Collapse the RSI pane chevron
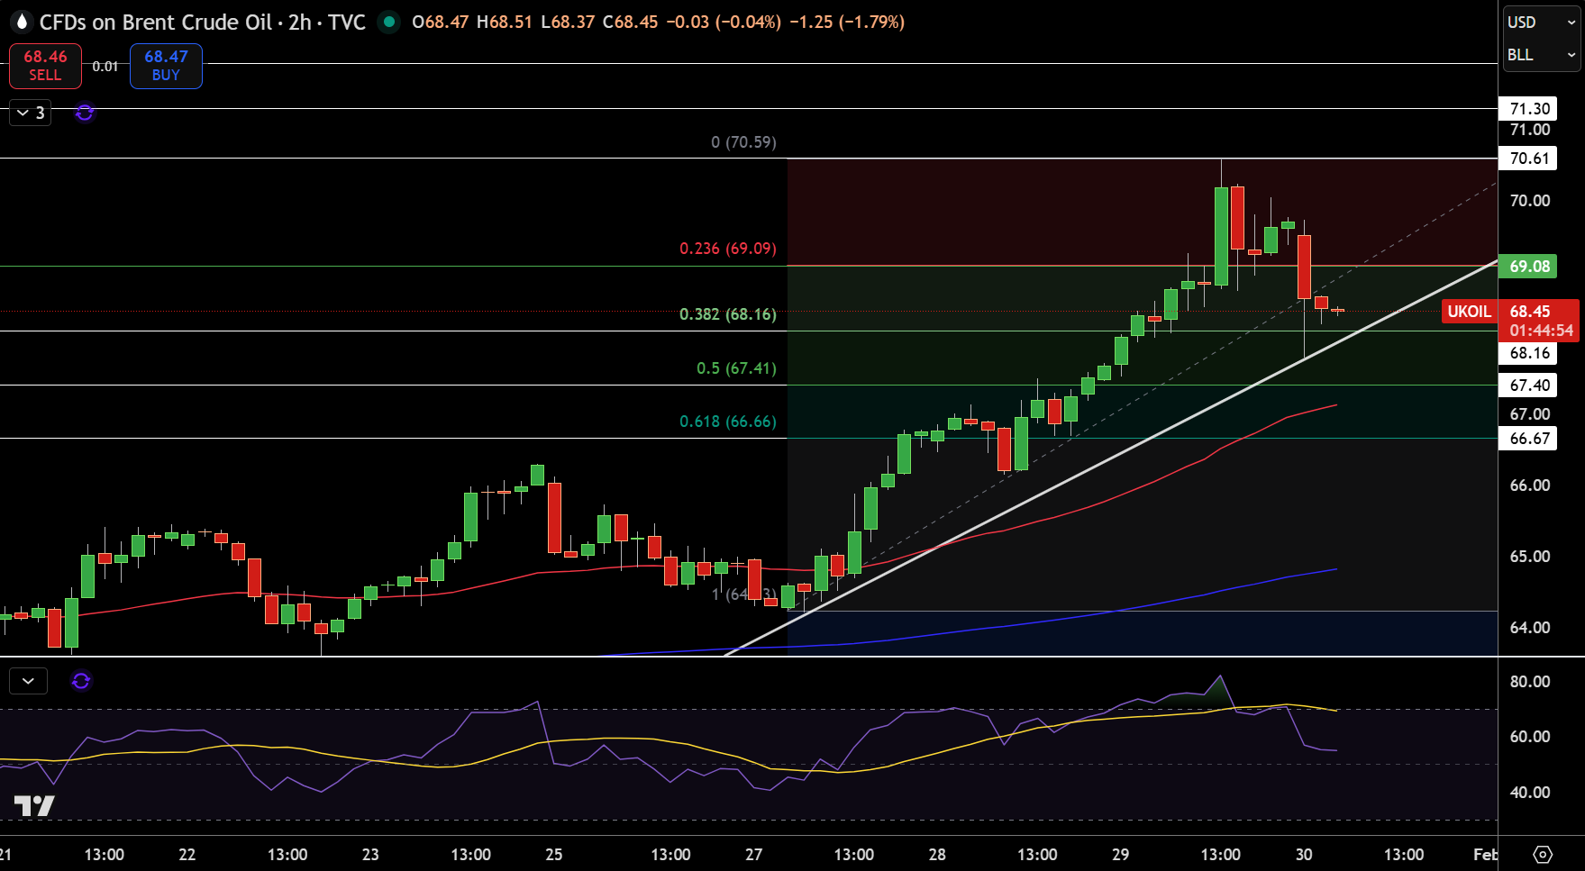 point(28,681)
